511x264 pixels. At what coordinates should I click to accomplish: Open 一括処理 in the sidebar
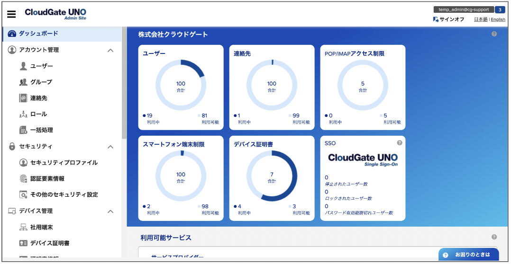(41, 131)
